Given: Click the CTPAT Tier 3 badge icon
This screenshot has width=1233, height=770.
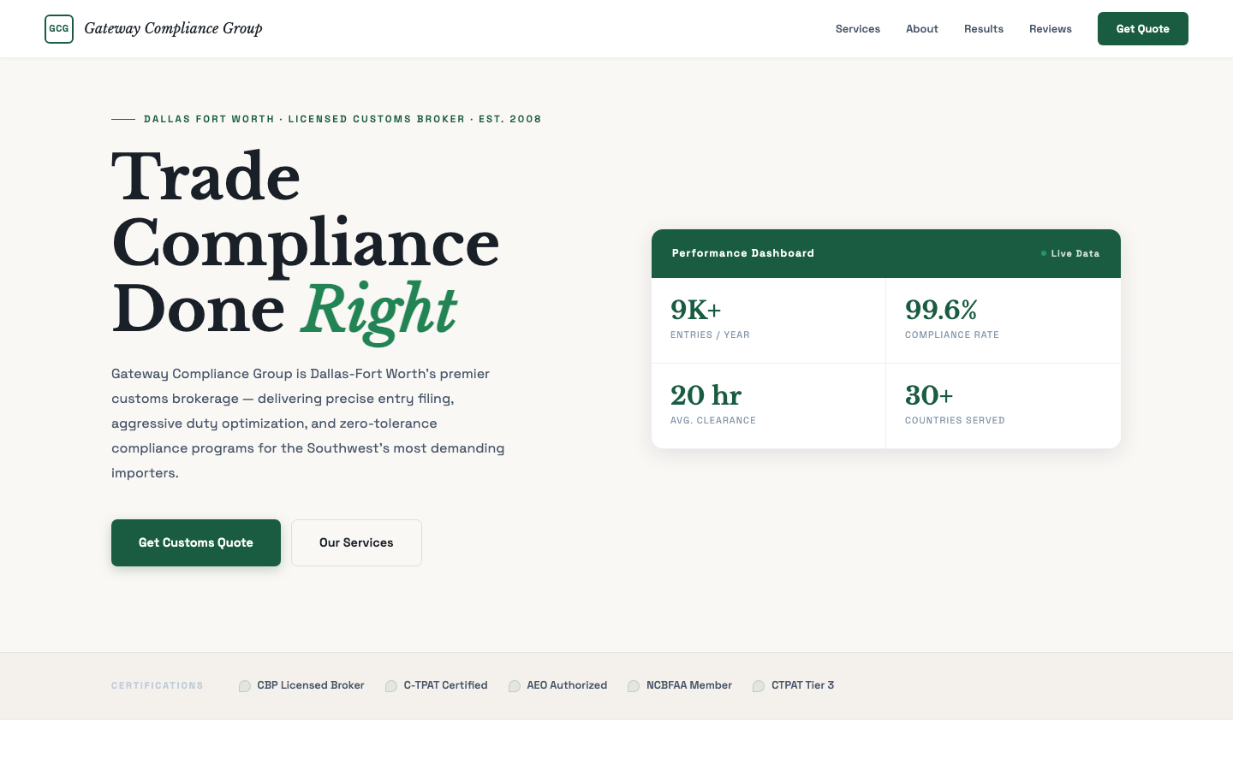Looking at the screenshot, I should pyautogui.click(x=759, y=686).
